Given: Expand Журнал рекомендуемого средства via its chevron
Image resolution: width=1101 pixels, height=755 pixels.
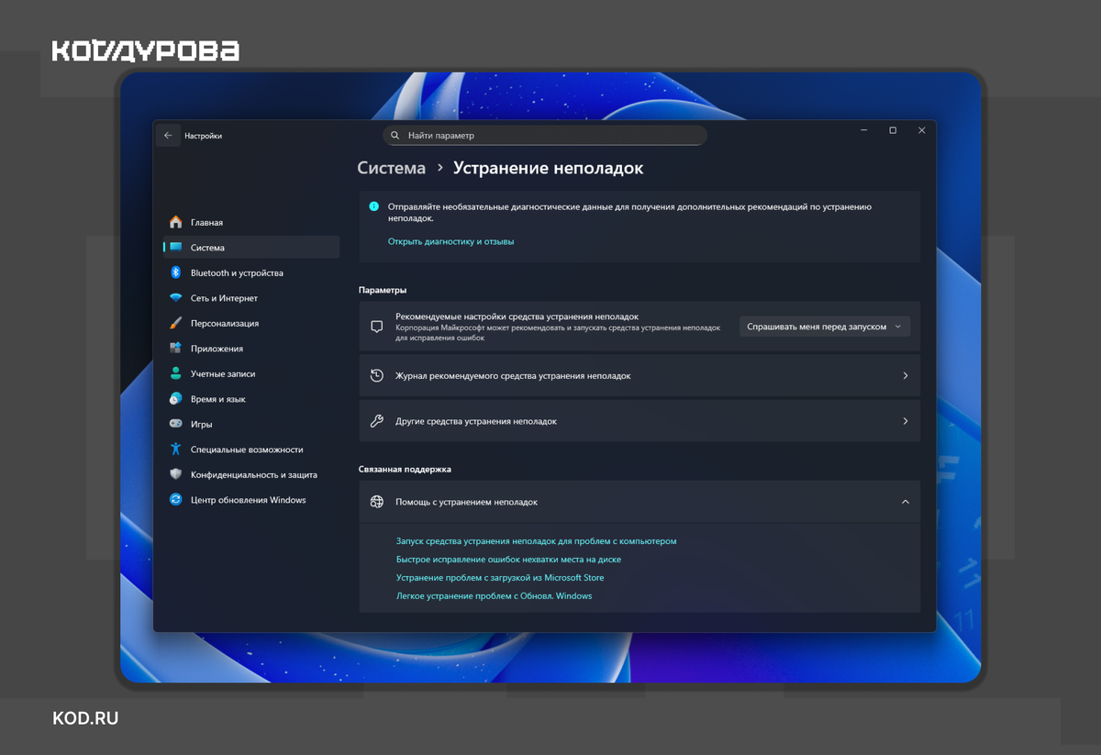Looking at the screenshot, I should [906, 376].
